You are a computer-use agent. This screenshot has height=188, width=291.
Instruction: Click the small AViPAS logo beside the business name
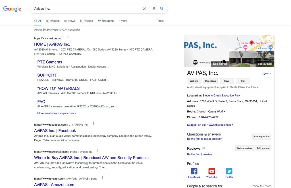[267, 74]
